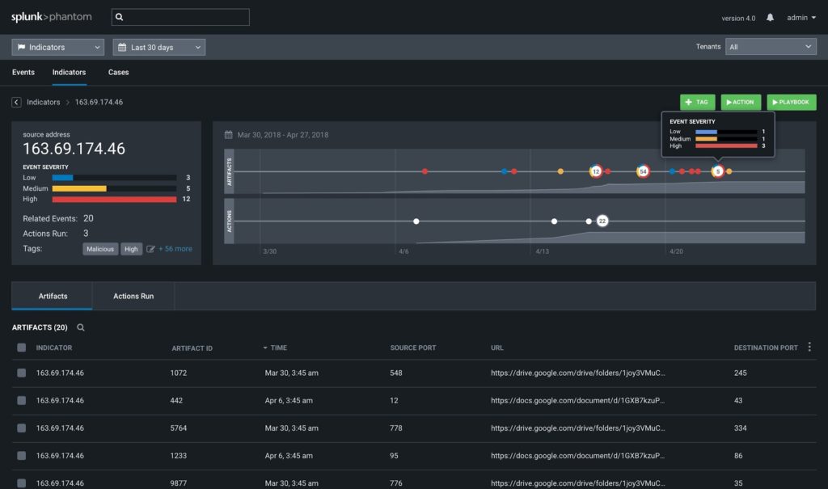Open the Google Docs URL in row 1233
Screen dimensions: 828x489
(577, 455)
